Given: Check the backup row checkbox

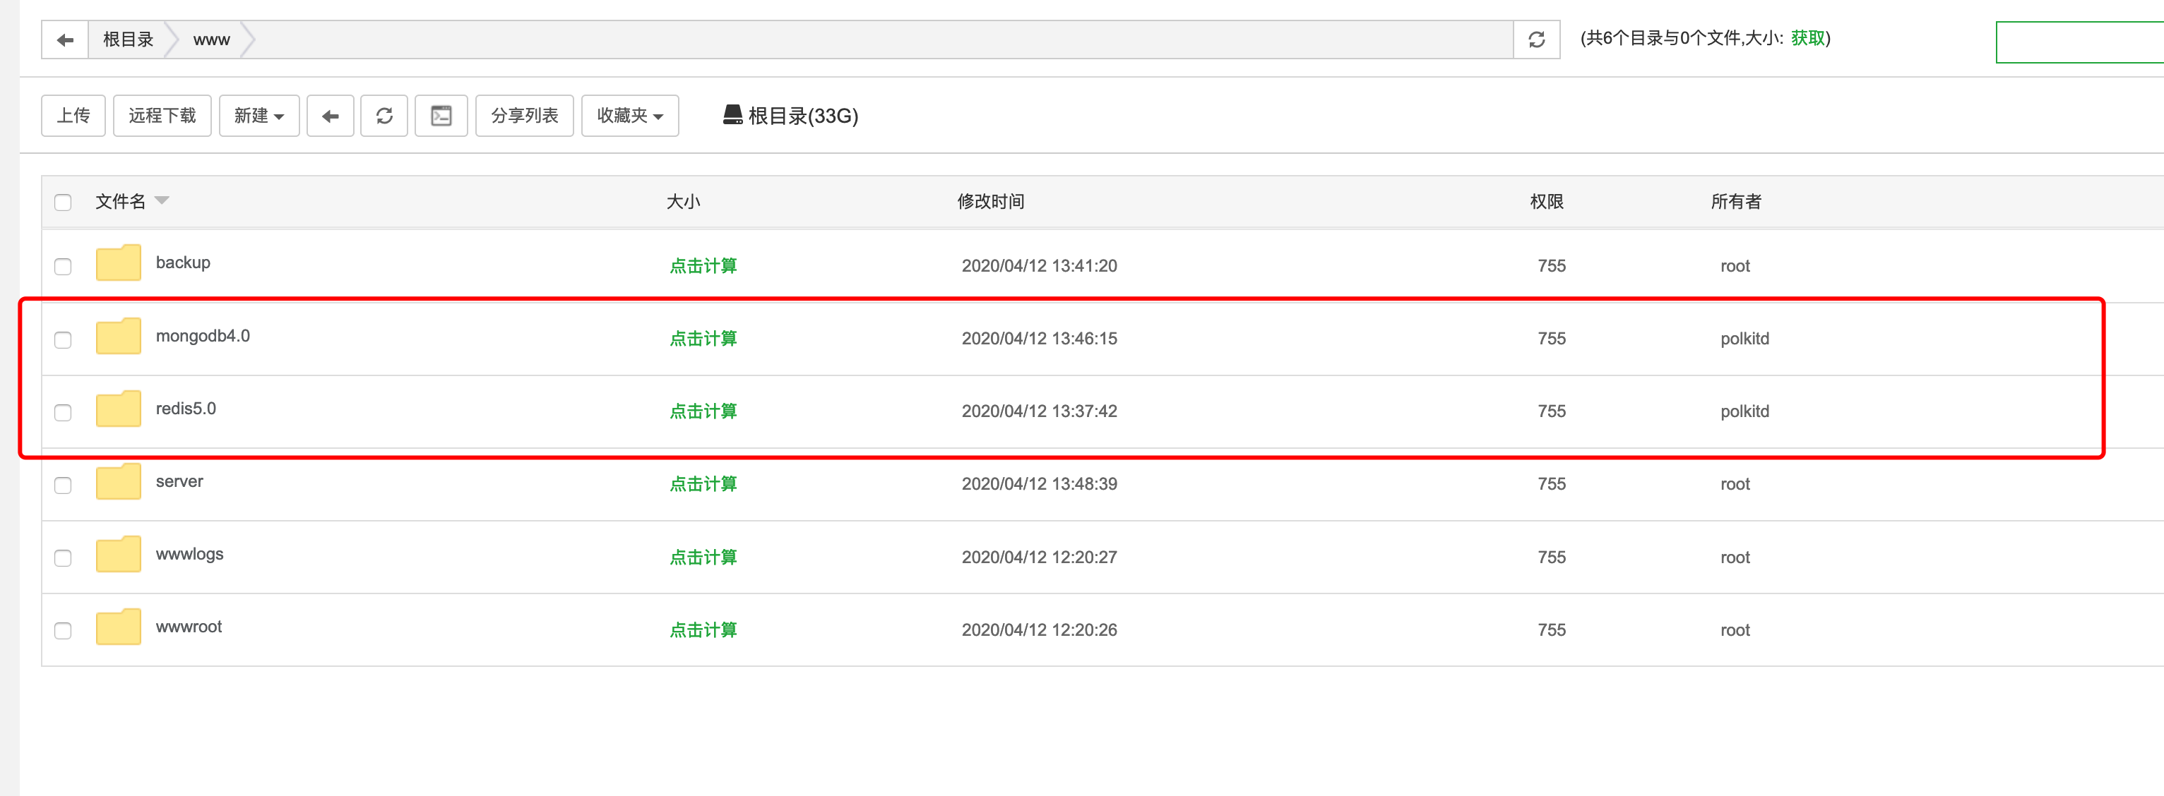Looking at the screenshot, I should point(63,267).
